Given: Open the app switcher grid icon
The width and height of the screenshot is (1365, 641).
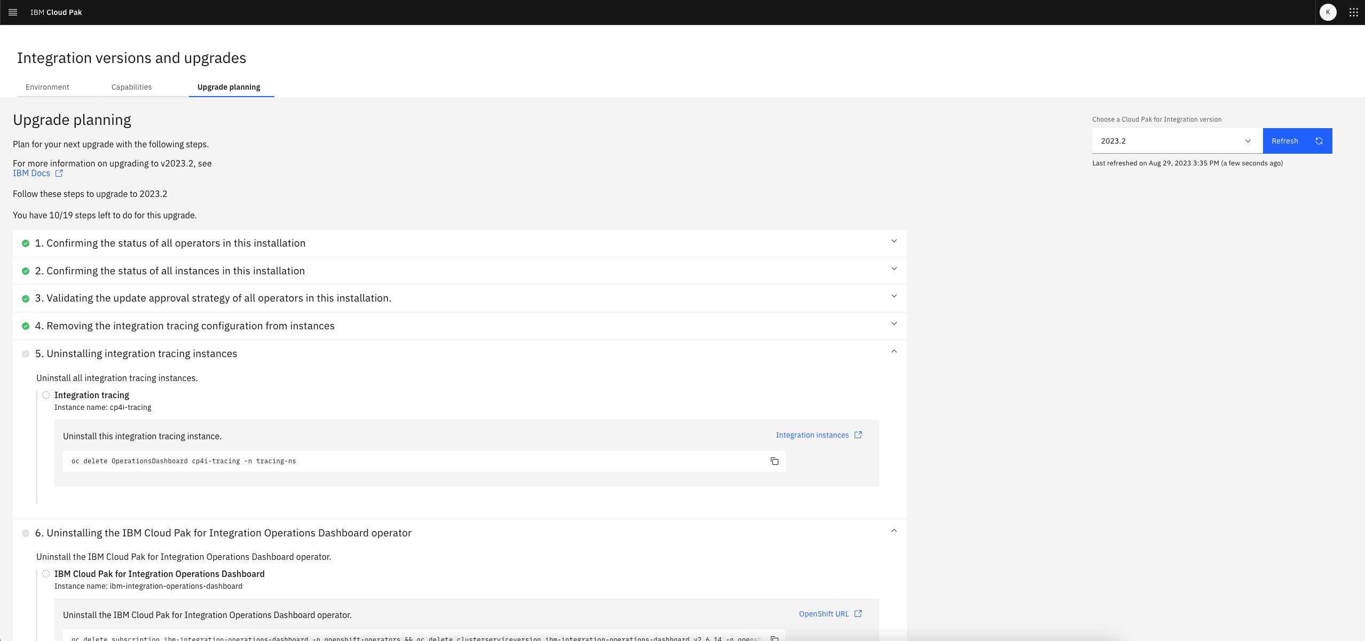Looking at the screenshot, I should (1353, 12).
